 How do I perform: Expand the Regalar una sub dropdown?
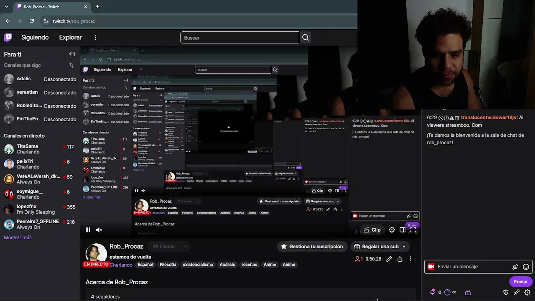tap(404, 247)
